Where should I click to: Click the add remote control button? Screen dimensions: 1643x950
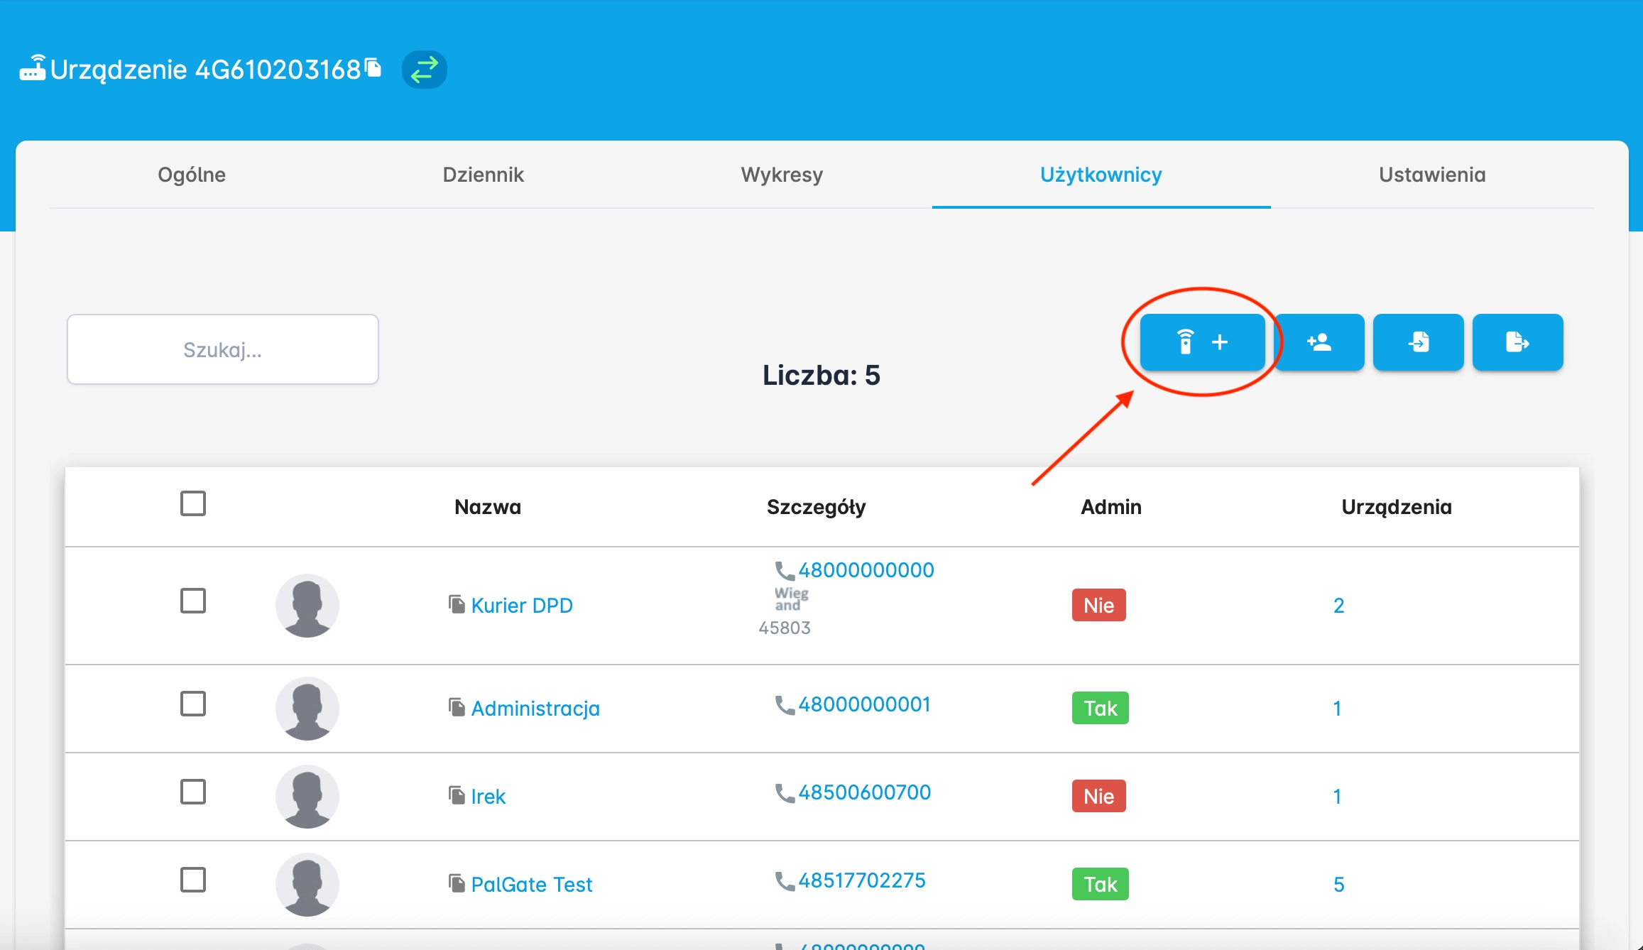click(x=1202, y=342)
